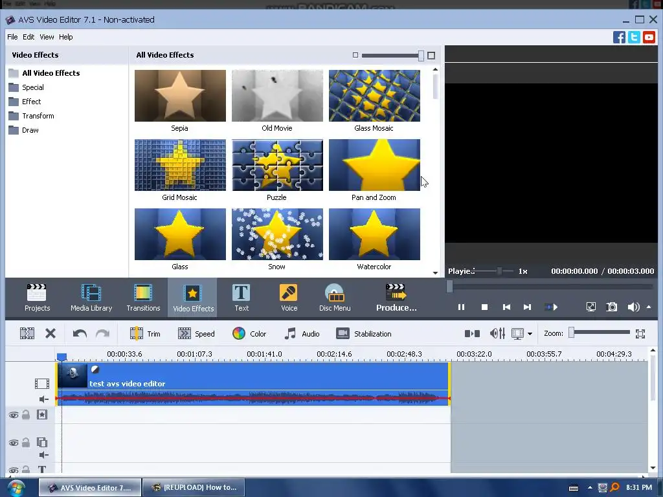This screenshot has height=497, width=663.
Task: Expand the volume level arrow
Action: pos(649,307)
